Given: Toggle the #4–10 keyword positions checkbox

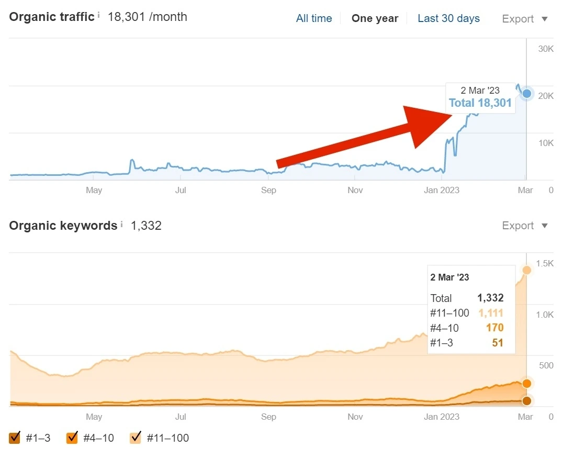Looking at the screenshot, I should tap(72, 438).
